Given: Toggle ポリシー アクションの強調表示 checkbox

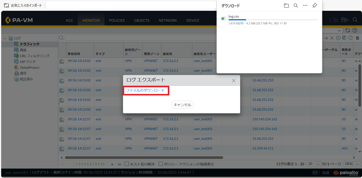Looking at the screenshot, I should (160, 164).
